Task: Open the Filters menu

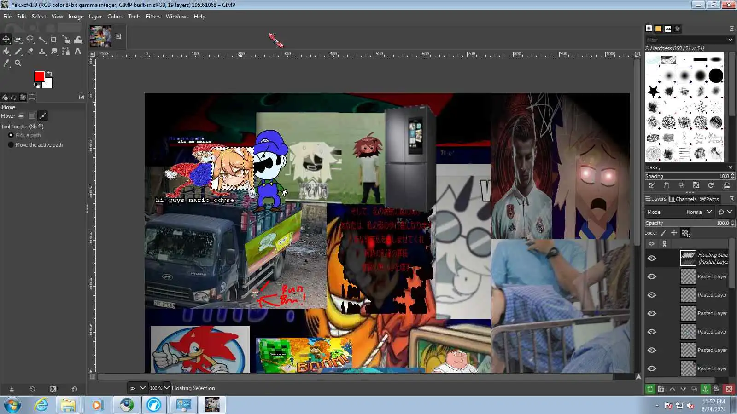Action: (153, 17)
